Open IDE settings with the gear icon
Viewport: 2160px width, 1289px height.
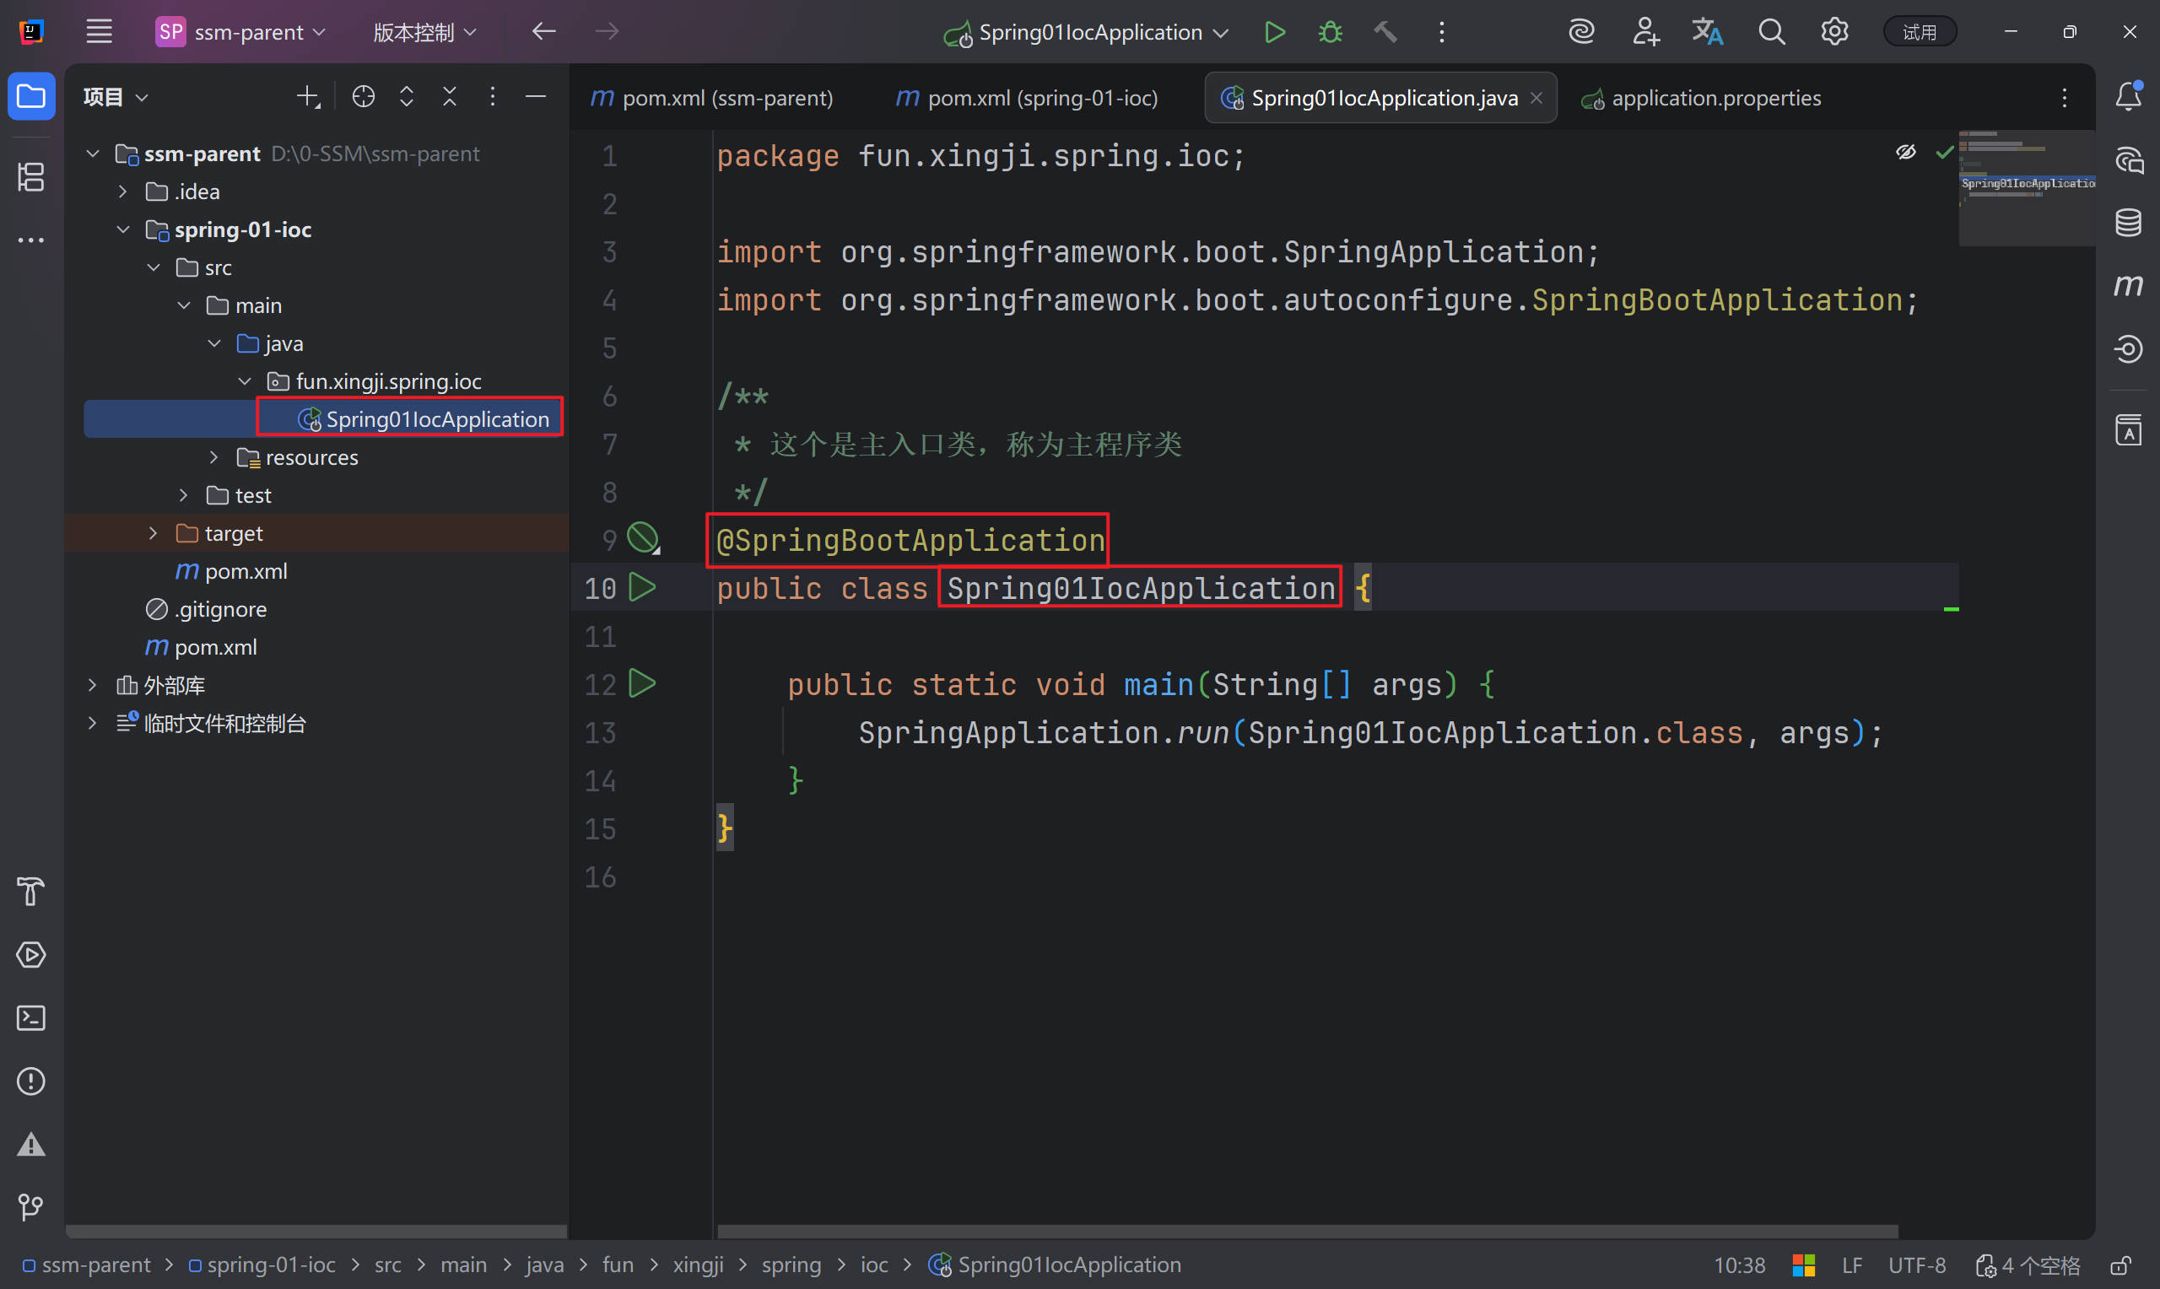click(x=1833, y=32)
